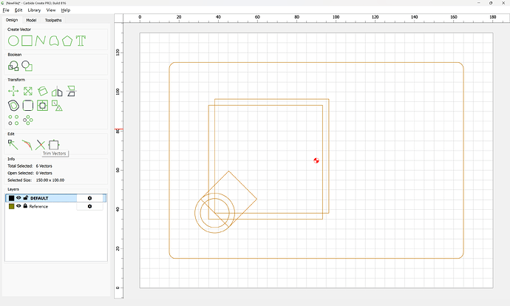This screenshot has width=510, height=306.
Task: Toggle visibility of the Reference layer
Action: coord(18,206)
